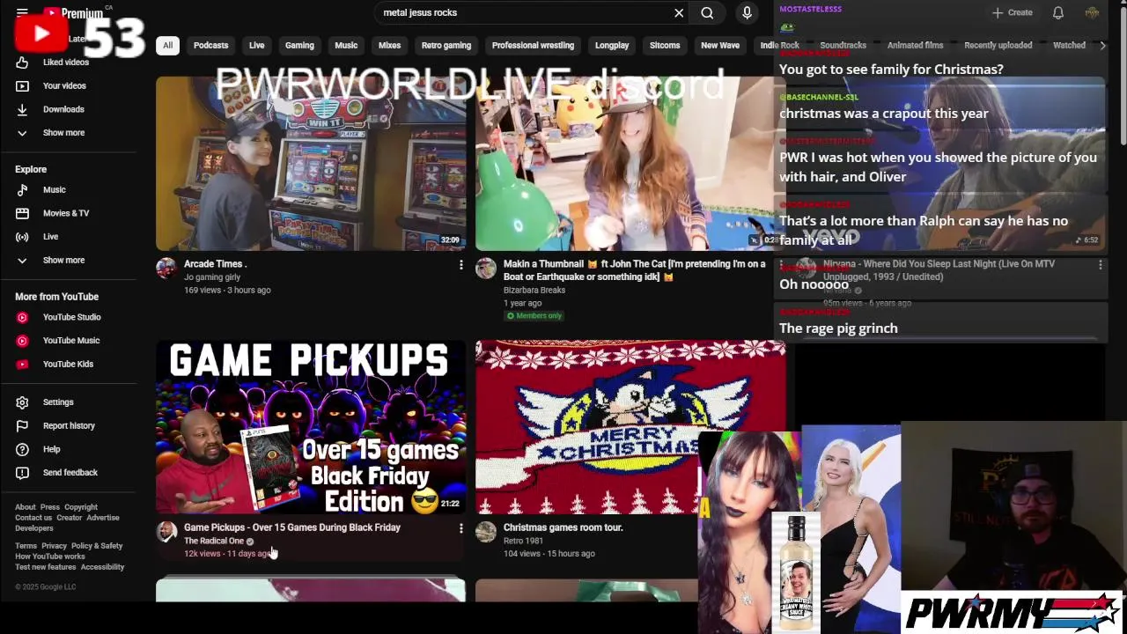The width and height of the screenshot is (1127, 634).
Task: Select the Recently uploaded chip
Action: point(998,45)
